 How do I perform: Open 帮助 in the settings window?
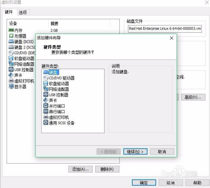(197, 183)
